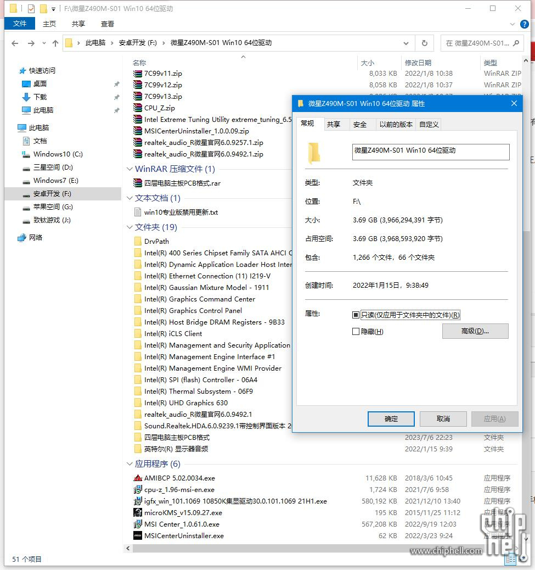Click the win10专业版禁用更新.txt document icon
This screenshot has width=535, height=570.
pos(138,212)
